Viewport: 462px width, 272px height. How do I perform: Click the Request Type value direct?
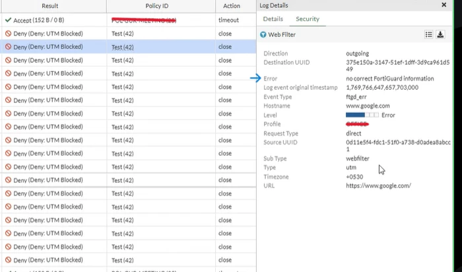point(353,133)
